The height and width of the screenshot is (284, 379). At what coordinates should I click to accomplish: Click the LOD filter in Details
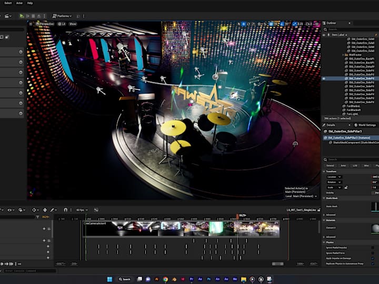[355, 166]
